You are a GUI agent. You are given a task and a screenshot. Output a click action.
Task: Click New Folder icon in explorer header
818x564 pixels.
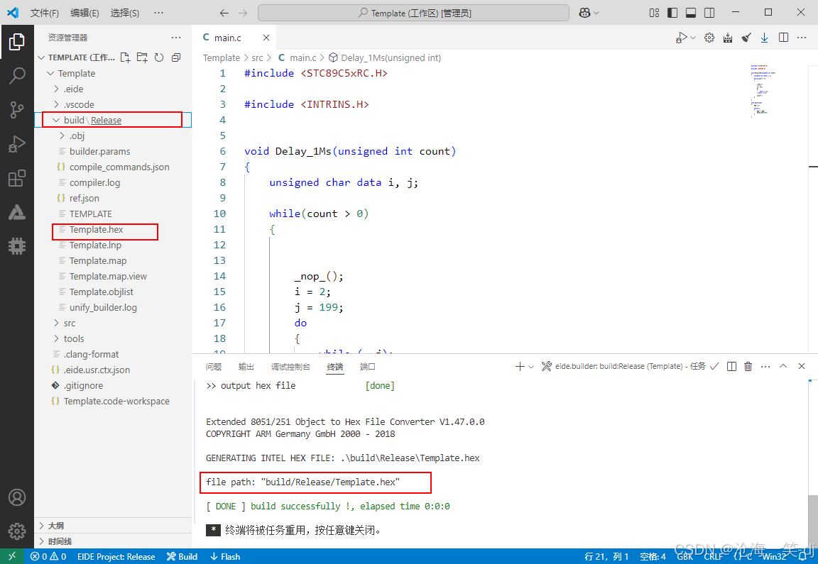pos(142,57)
